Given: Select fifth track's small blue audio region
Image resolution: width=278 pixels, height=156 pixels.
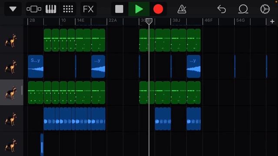Looking at the screenshot, I should [42, 145].
